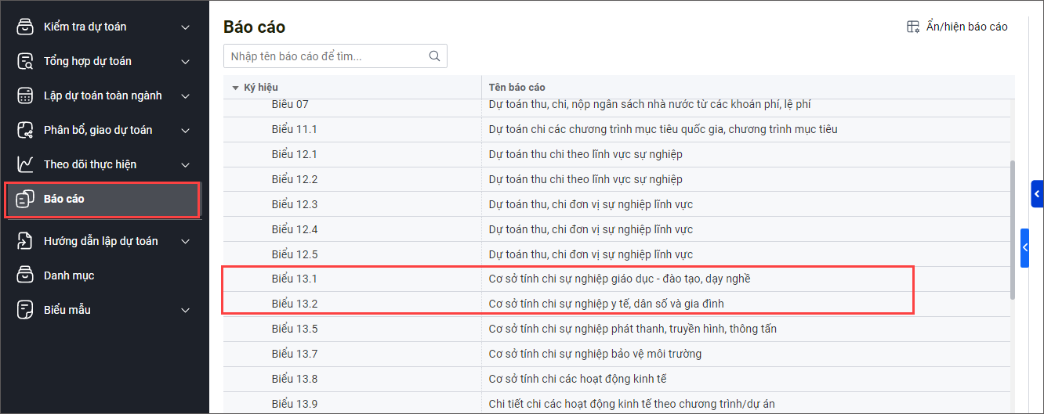Expand Lập dự toán toàn ngành chevron

pyautogui.click(x=186, y=96)
